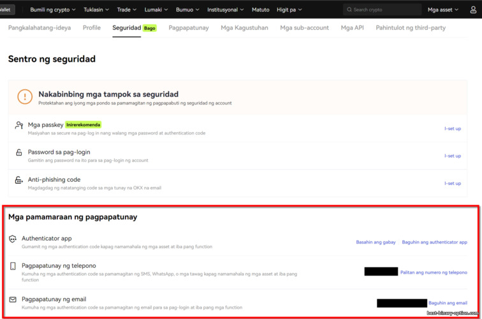Click the phone icon for Pagpapatunay ng telepono
Image resolution: width=482 pixels, height=319 pixels.
click(x=13, y=266)
